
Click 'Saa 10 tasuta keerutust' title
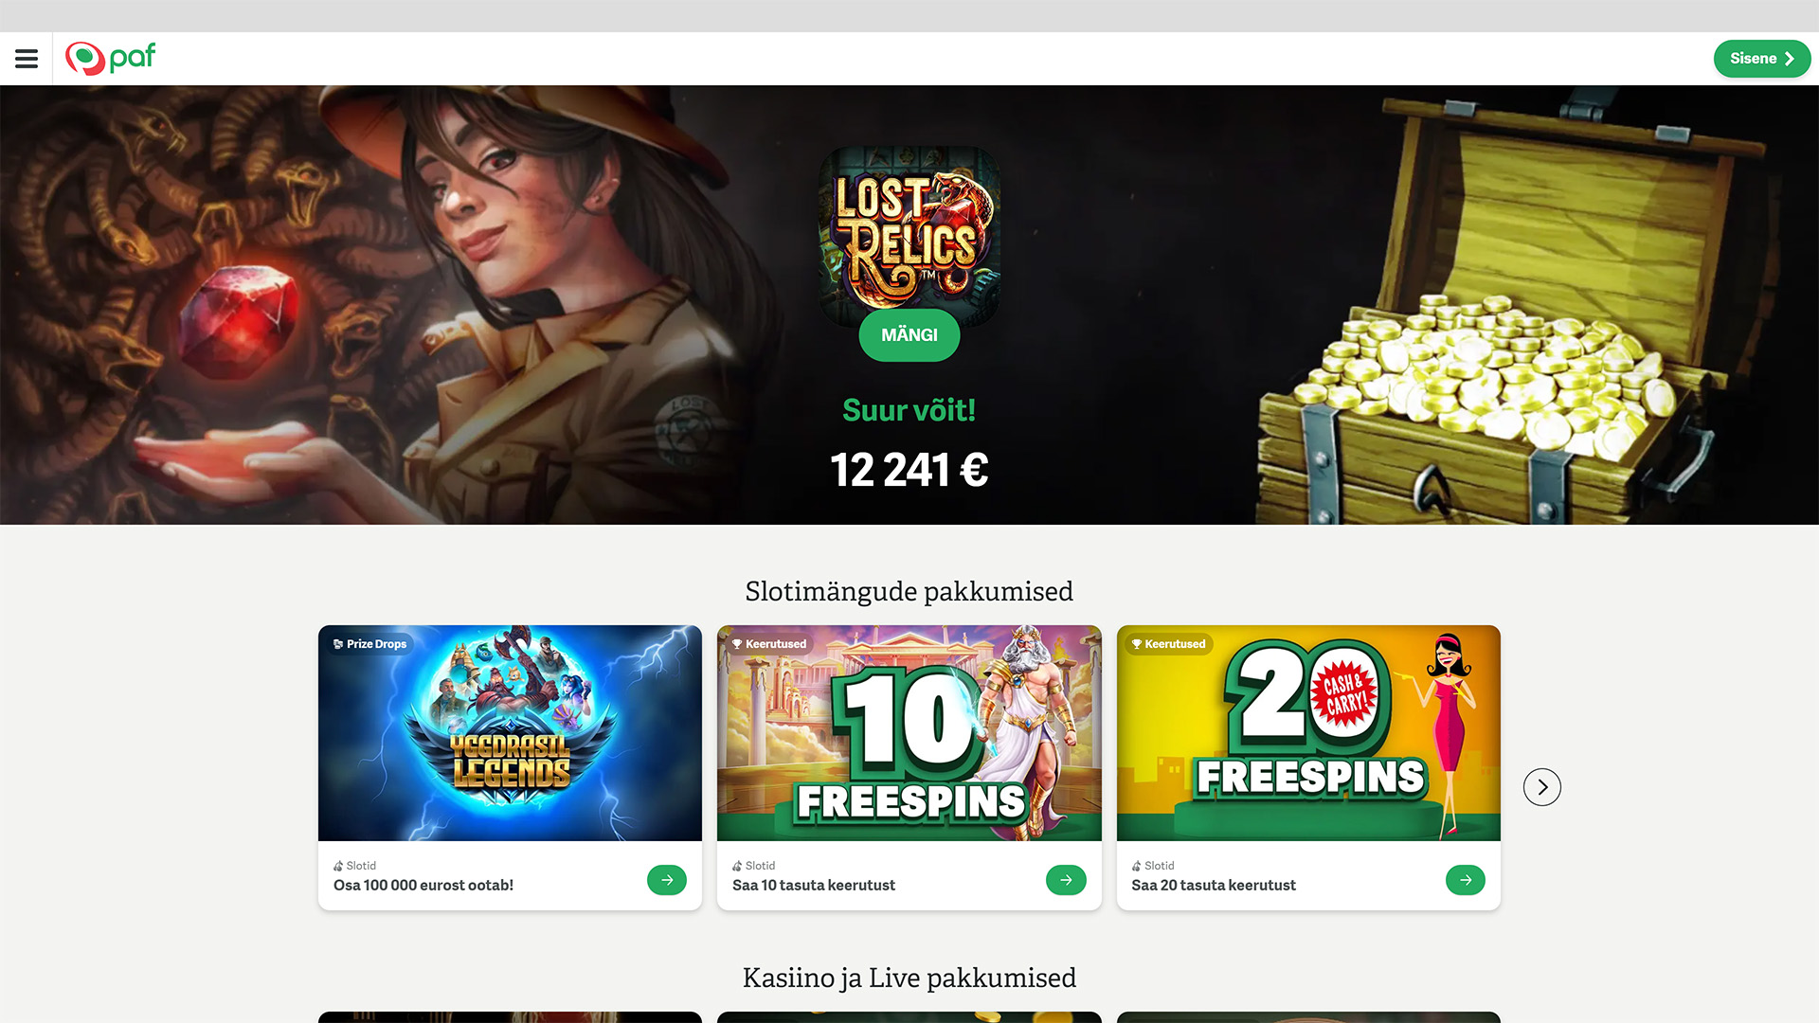click(813, 885)
